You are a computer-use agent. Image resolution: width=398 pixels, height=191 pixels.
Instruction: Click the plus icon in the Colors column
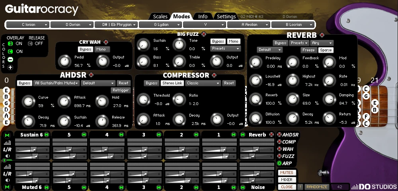(10, 68)
